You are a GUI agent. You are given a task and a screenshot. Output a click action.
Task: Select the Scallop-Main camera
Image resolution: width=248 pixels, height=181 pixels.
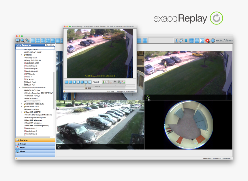click(31, 58)
